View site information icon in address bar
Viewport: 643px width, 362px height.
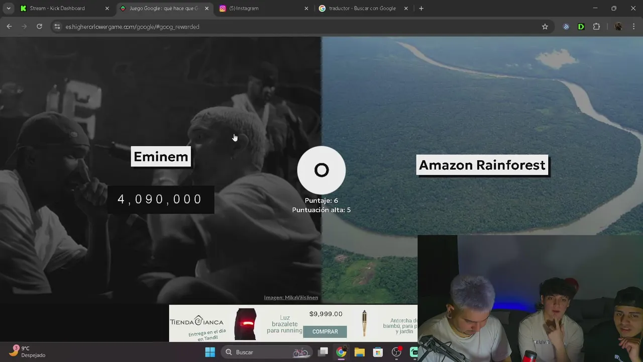[x=57, y=27]
